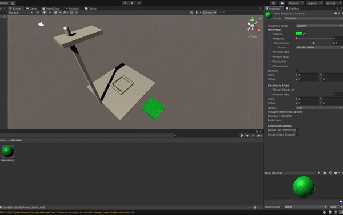Open the Source Metallic Alpha dropdown
This screenshot has width=343, height=215.
coord(319,47)
